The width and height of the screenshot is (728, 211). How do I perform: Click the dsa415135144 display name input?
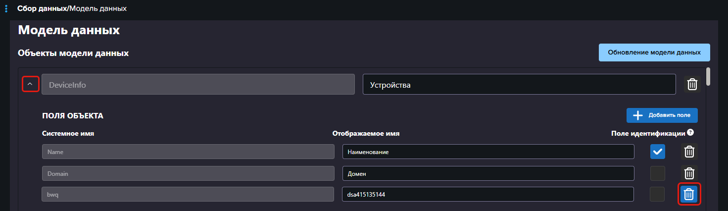pos(488,195)
